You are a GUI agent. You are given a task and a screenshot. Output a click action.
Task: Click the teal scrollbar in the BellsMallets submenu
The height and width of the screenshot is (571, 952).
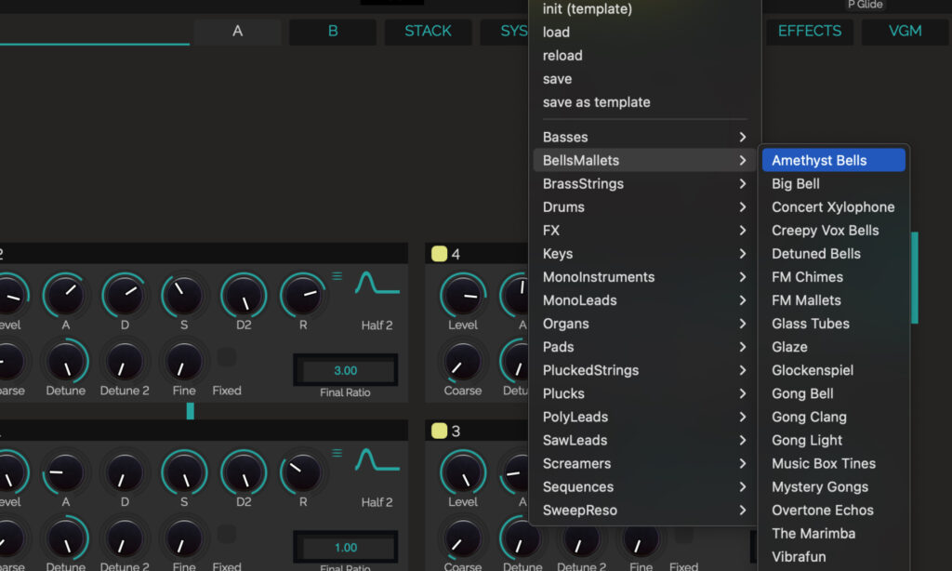pyautogui.click(x=915, y=278)
